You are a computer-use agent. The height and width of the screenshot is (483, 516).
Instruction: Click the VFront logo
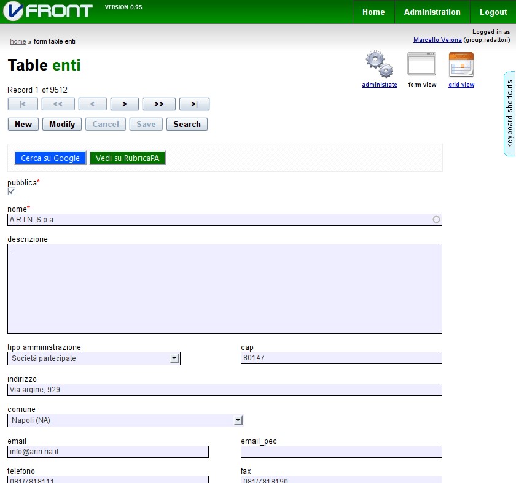click(x=47, y=11)
